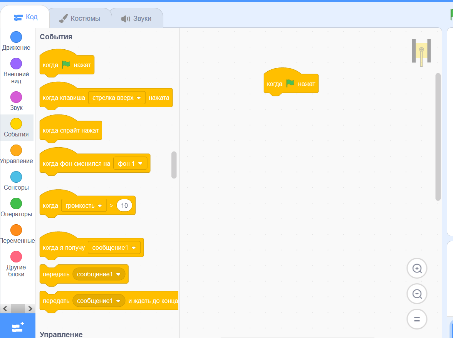Screen dimensions: 453x338
Task: Open 'сообщение1' dropdown in plain 'передать' block
Action: (99, 274)
